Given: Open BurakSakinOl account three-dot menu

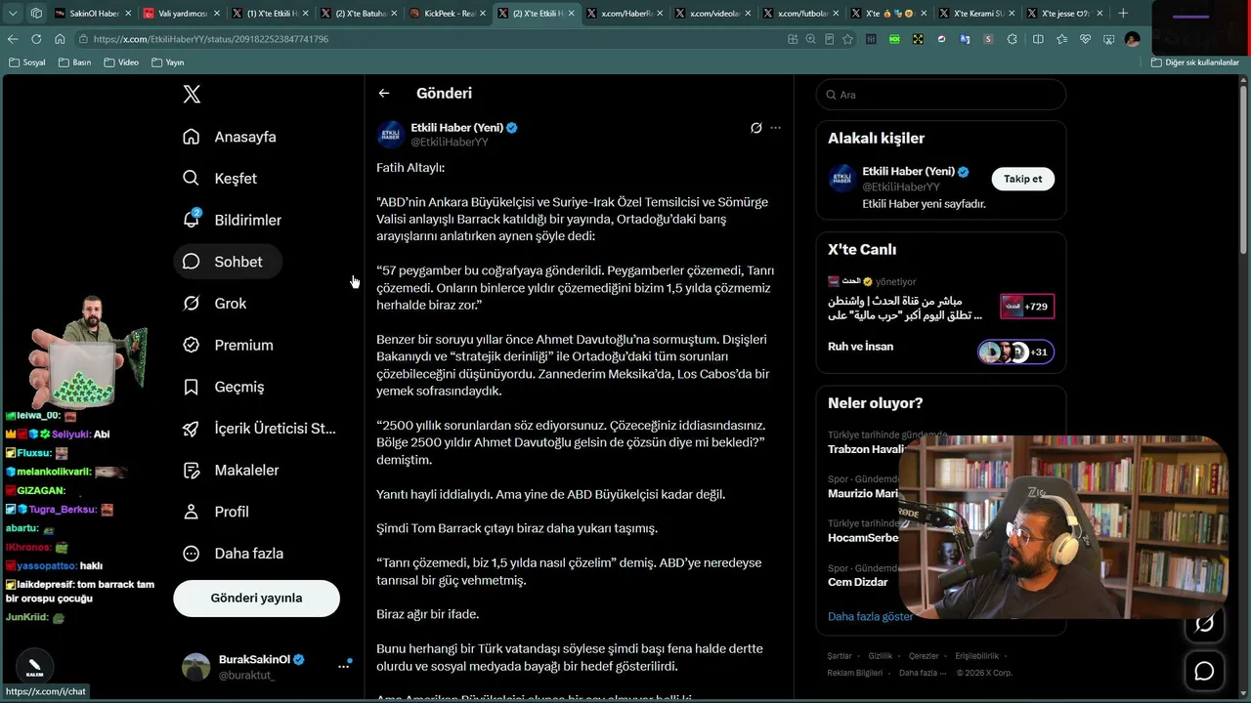Looking at the screenshot, I should 343,666.
